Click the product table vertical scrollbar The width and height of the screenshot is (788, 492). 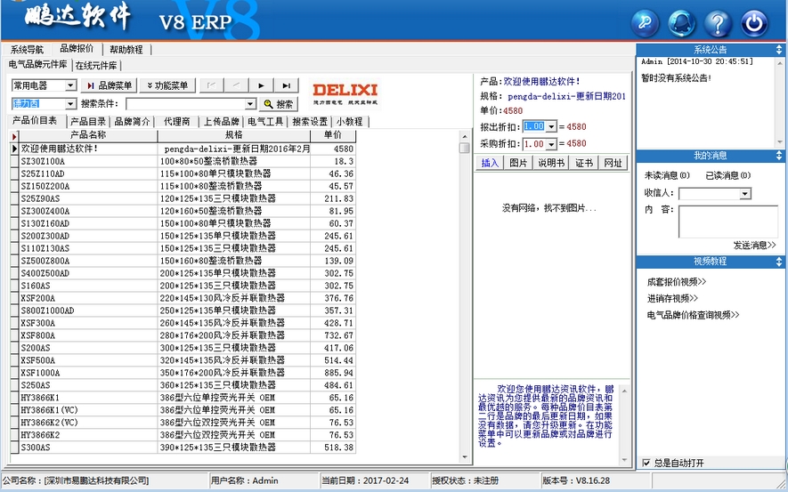pos(465,296)
